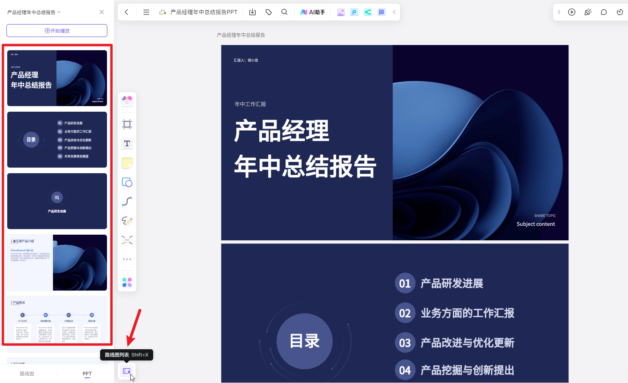Select the sticky note tool
The image size is (628, 383).
click(127, 163)
